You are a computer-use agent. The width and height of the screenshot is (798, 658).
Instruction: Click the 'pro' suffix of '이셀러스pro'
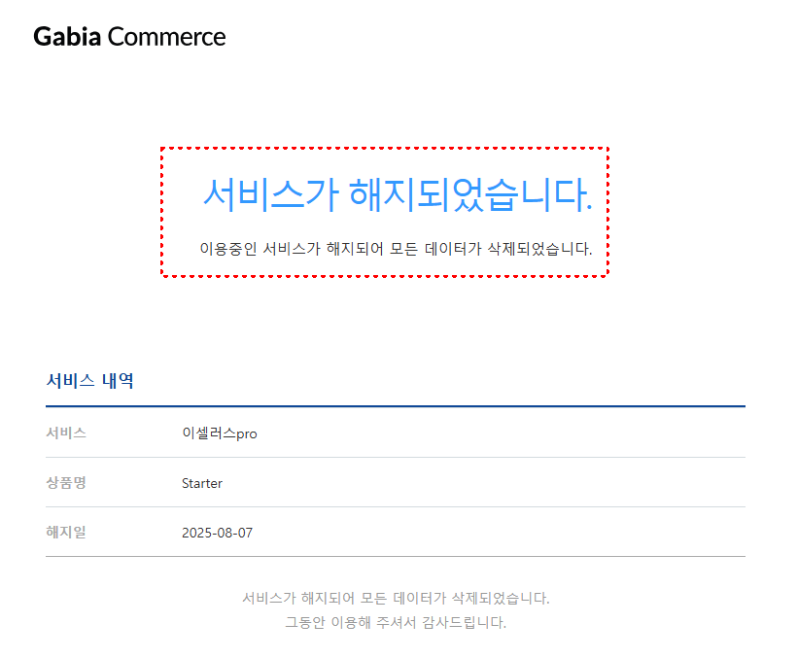tap(247, 434)
